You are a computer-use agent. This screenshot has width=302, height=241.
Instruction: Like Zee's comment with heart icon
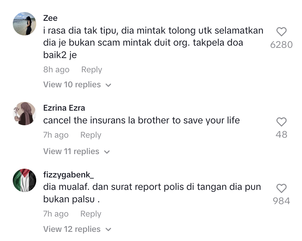(x=282, y=32)
